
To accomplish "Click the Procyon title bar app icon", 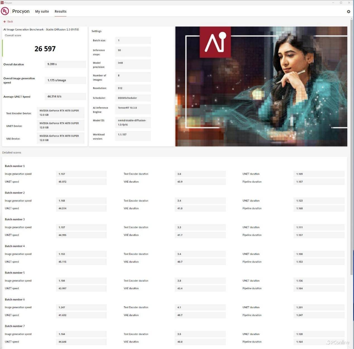I will (x=2, y=3).
